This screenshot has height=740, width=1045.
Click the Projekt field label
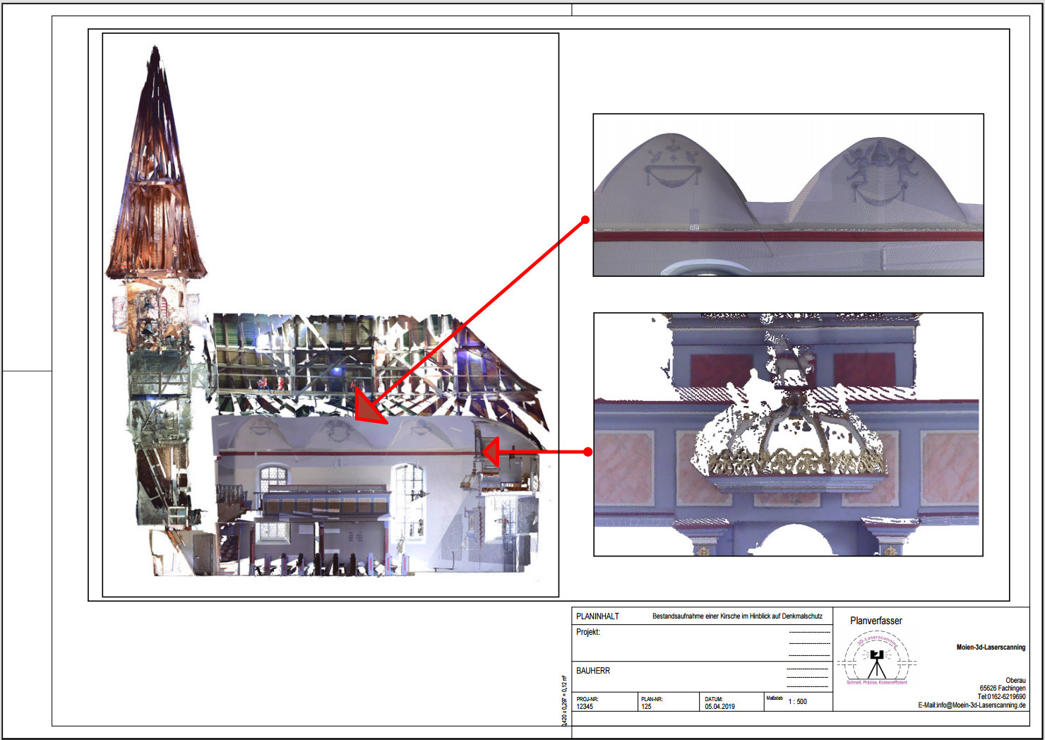click(588, 633)
